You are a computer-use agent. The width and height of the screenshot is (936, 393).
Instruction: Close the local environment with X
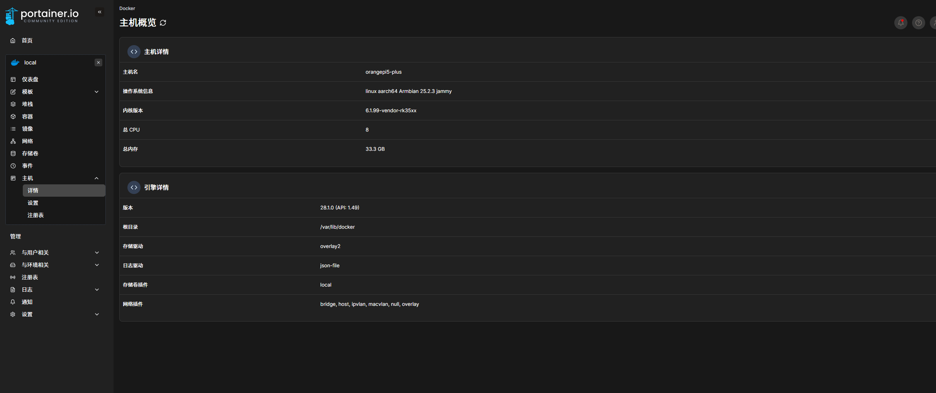tap(98, 62)
